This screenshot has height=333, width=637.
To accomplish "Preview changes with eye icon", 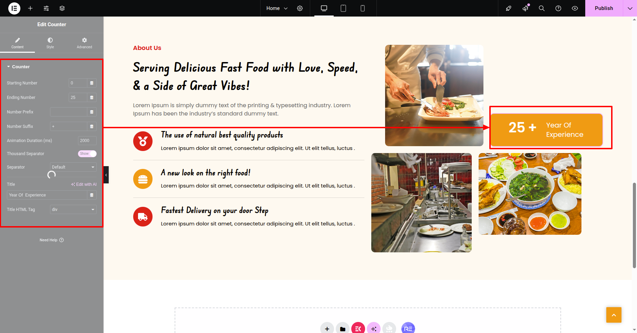I will 575,8.
